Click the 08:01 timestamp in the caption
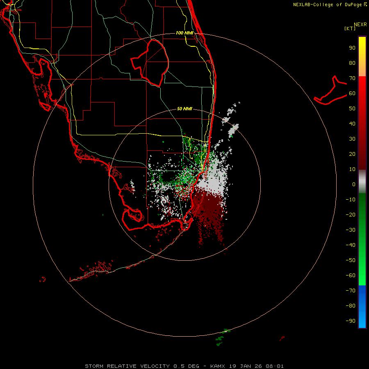Image resolution: width=369 pixels, height=369 pixels. click(275, 366)
